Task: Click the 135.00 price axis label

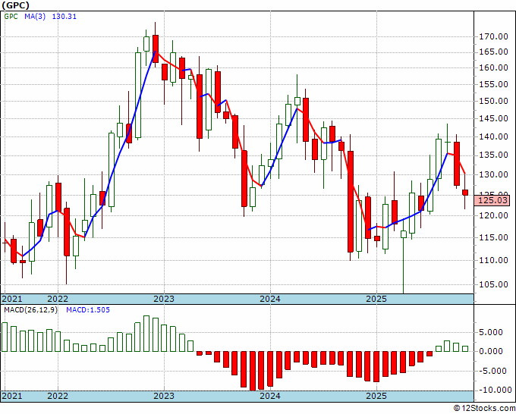Action: tap(492, 155)
